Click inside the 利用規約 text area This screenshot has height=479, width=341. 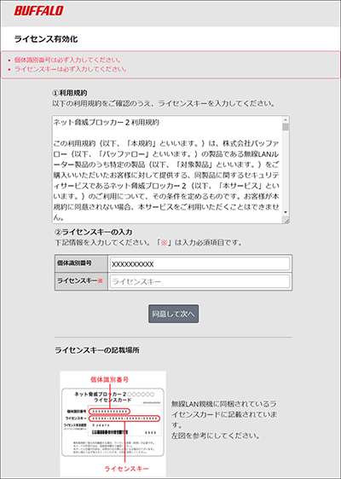point(167,170)
